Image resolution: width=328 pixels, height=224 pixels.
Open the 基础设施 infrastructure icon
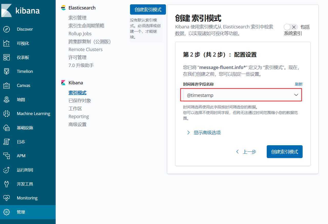click(x=6, y=128)
